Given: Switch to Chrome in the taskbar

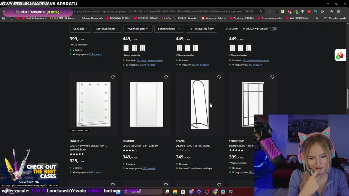Looking at the screenshot, I should point(215,192).
